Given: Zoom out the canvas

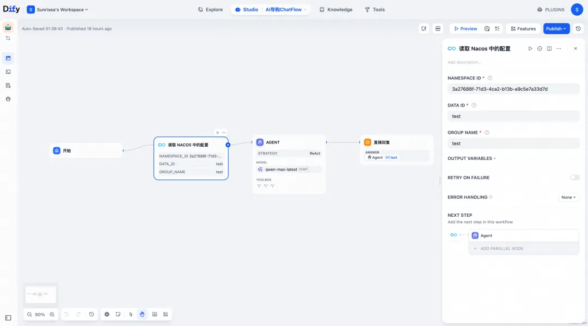Looking at the screenshot, I should click(29, 315).
